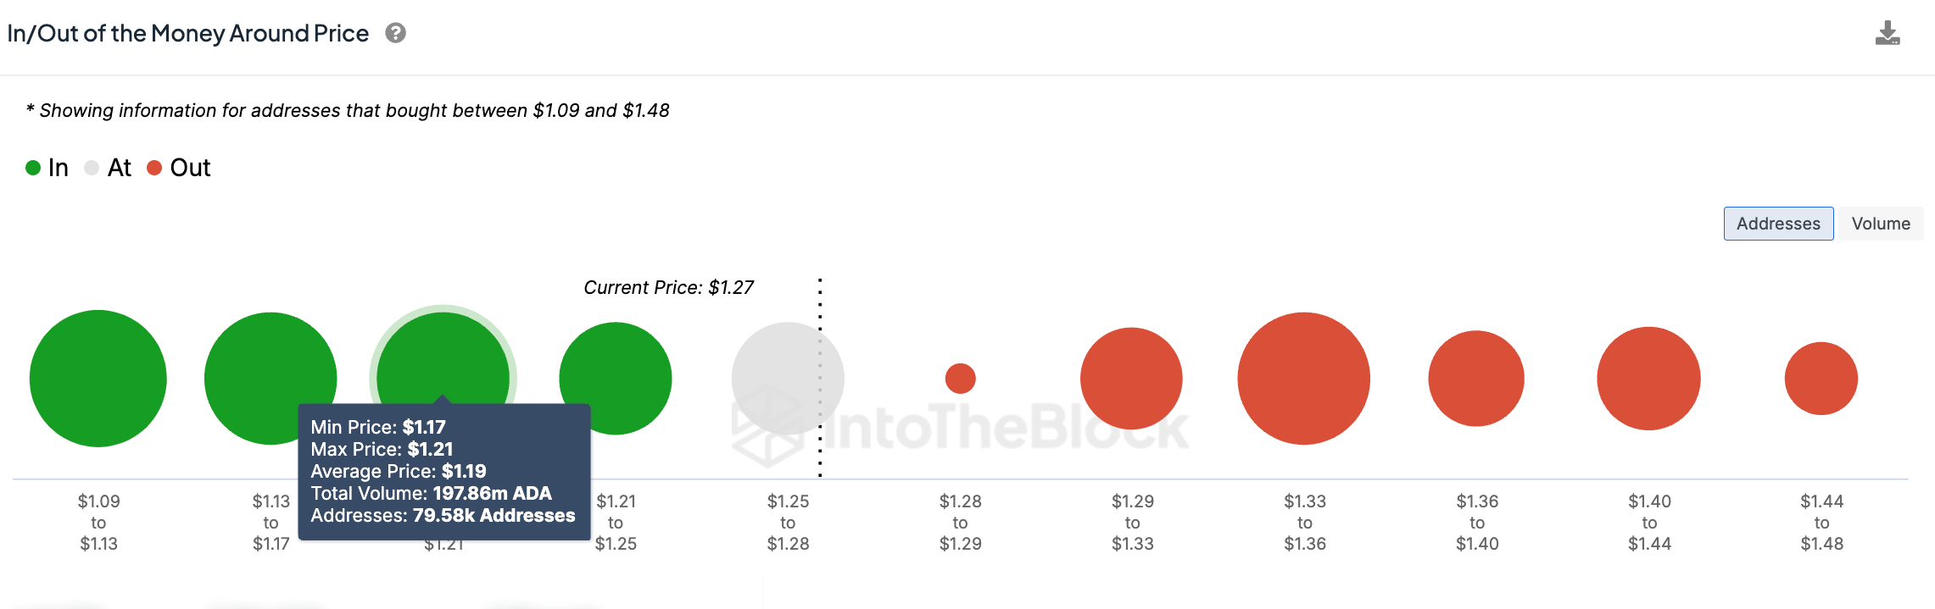The height and width of the screenshot is (609, 1935).
Task: Click the red $1.29 to $1.33 bubble
Action: coord(1131,379)
